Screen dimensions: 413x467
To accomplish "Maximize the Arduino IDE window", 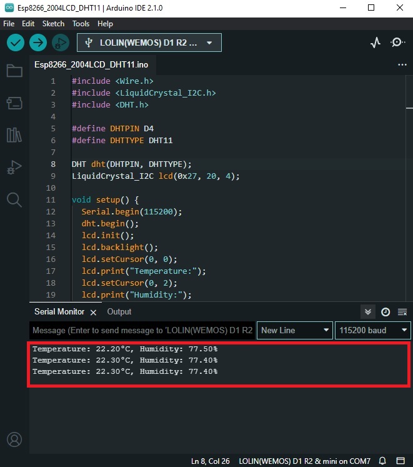I will click(x=371, y=8).
